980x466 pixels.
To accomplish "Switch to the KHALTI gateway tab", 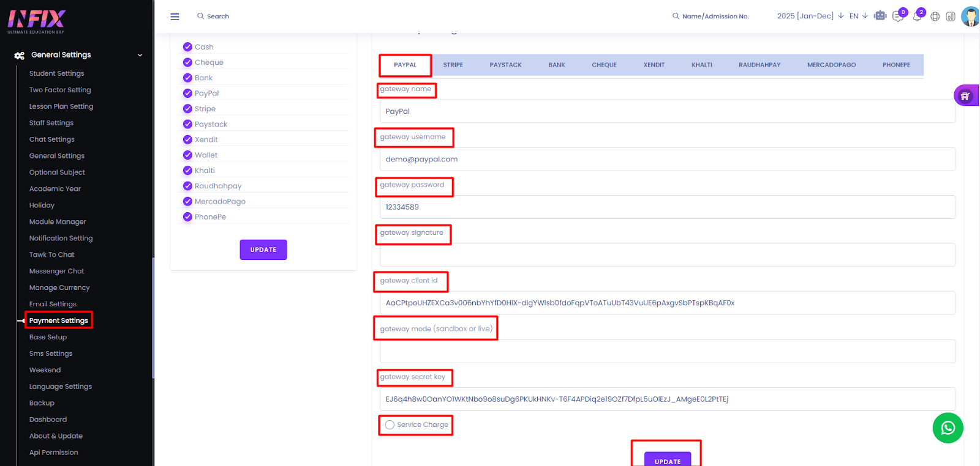I will pos(702,65).
